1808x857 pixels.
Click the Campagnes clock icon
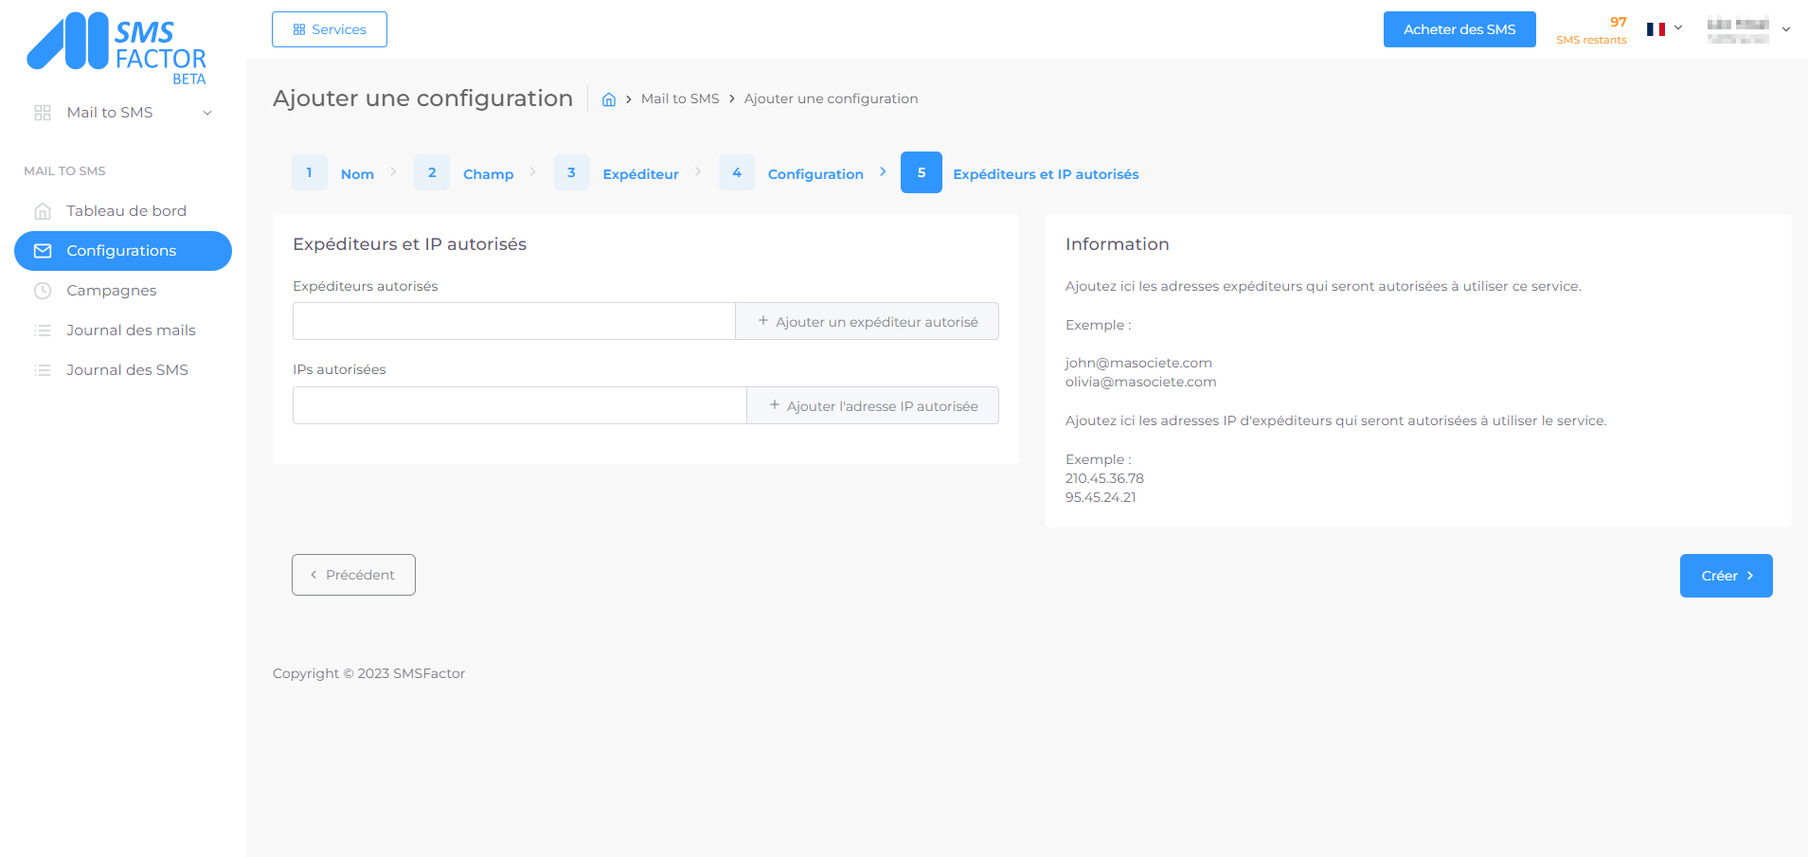click(x=43, y=291)
